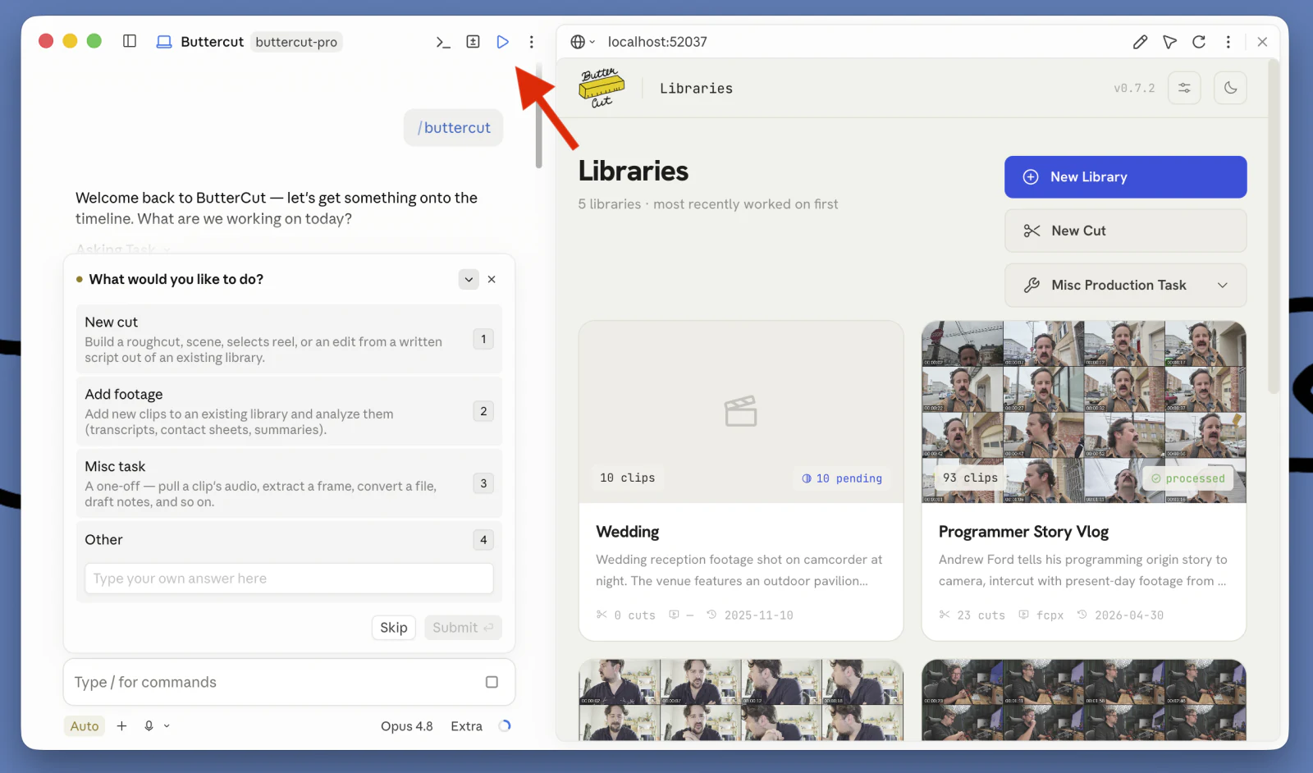
Task: Click the localhost:52037 address field
Action: point(657,42)
